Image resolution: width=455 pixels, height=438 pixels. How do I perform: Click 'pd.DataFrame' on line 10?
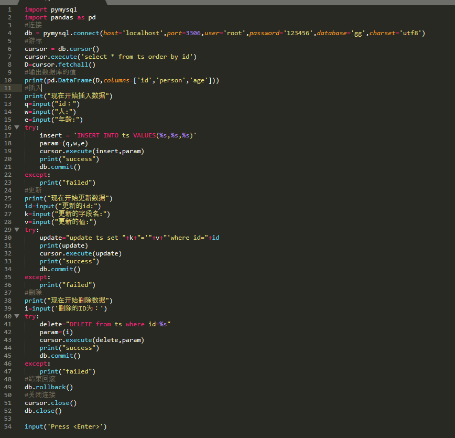(x=69, y=80)
